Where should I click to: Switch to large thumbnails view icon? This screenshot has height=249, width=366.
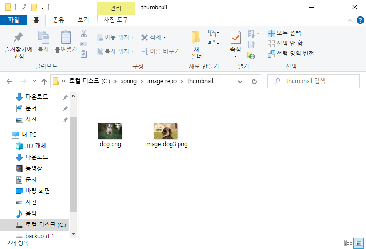pyautogui.click(x=358, y=243)
